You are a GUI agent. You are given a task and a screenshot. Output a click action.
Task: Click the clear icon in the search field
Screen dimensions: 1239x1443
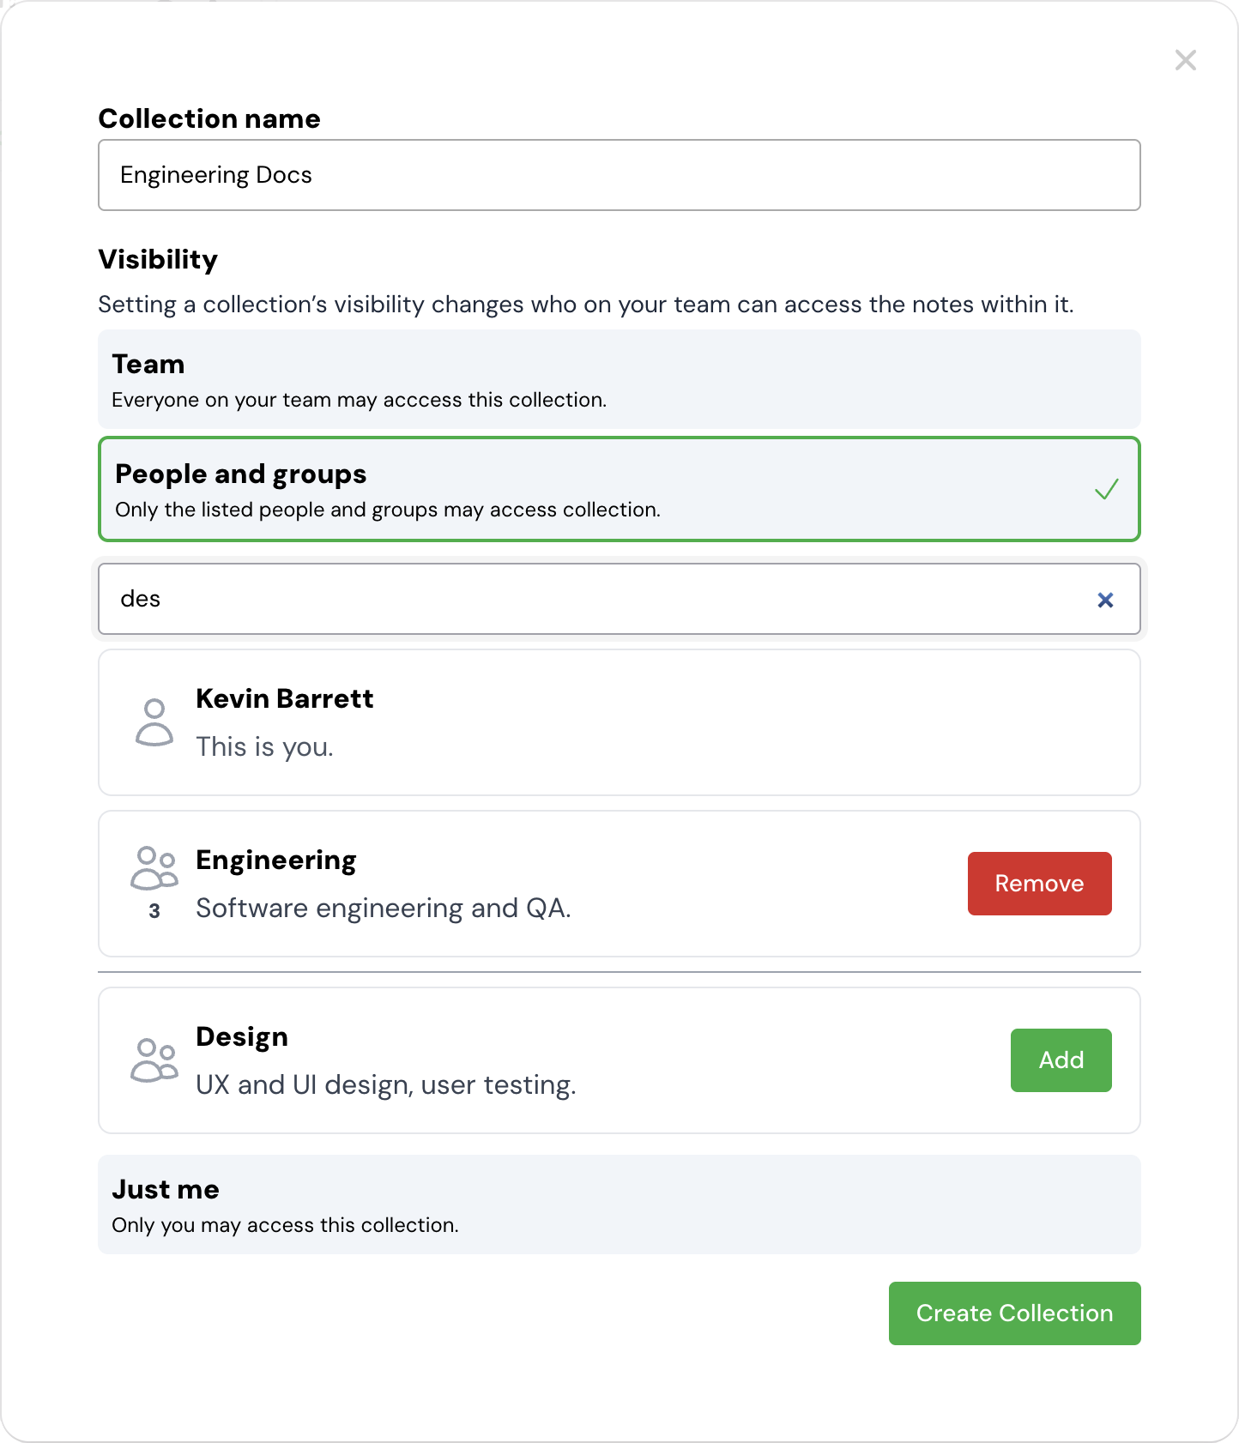[1106, 599]
